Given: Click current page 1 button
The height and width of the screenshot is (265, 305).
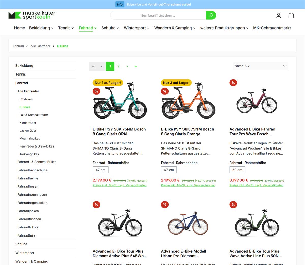Looking at the screenshot, I should click(x=110, y=66).
